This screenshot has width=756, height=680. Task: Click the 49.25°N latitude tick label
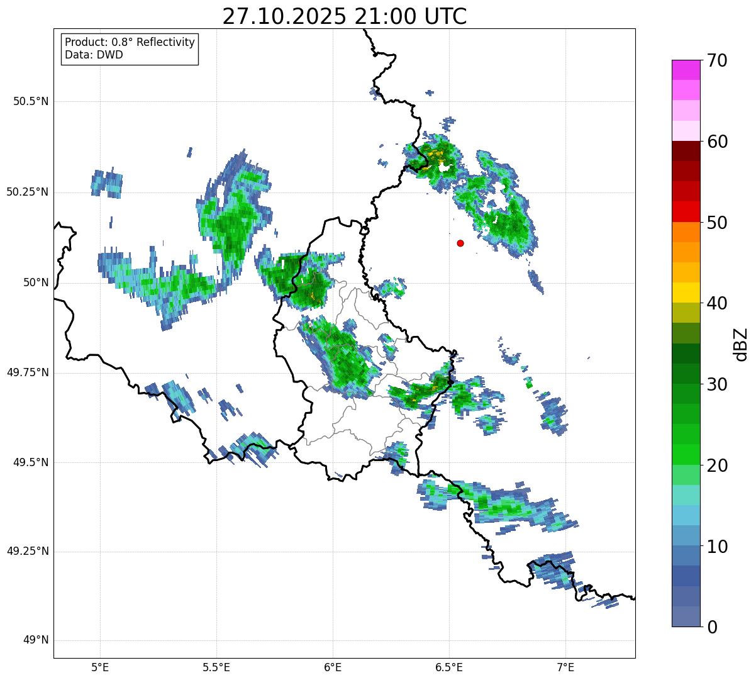[28, 551]
